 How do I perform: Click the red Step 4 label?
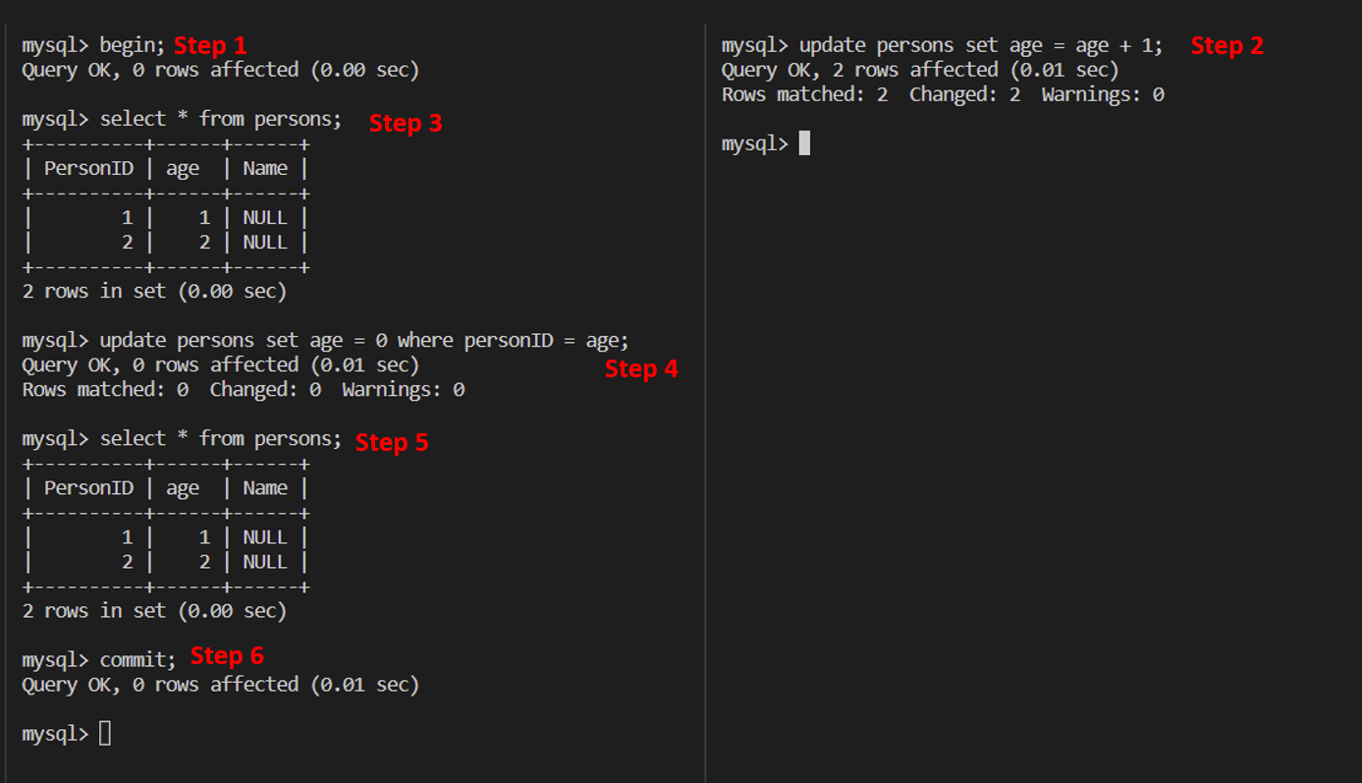(641, 368)
